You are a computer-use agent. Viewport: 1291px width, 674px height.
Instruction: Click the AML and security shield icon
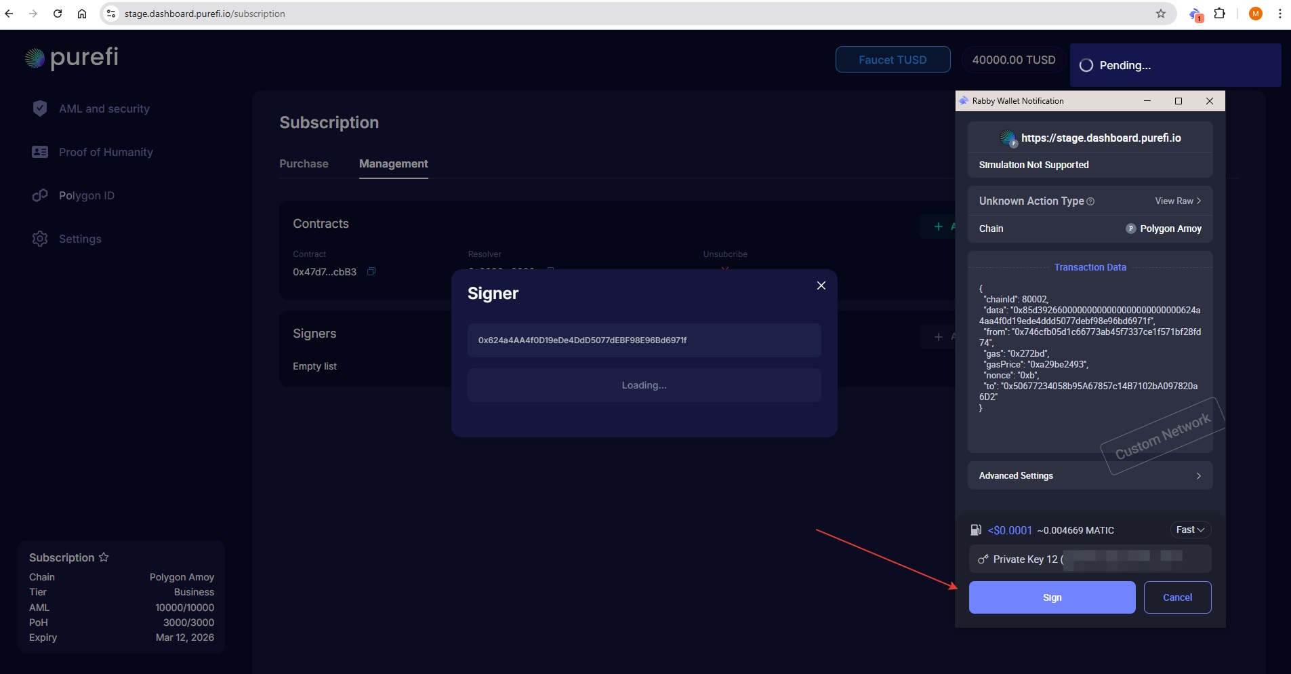pos(40,108)
